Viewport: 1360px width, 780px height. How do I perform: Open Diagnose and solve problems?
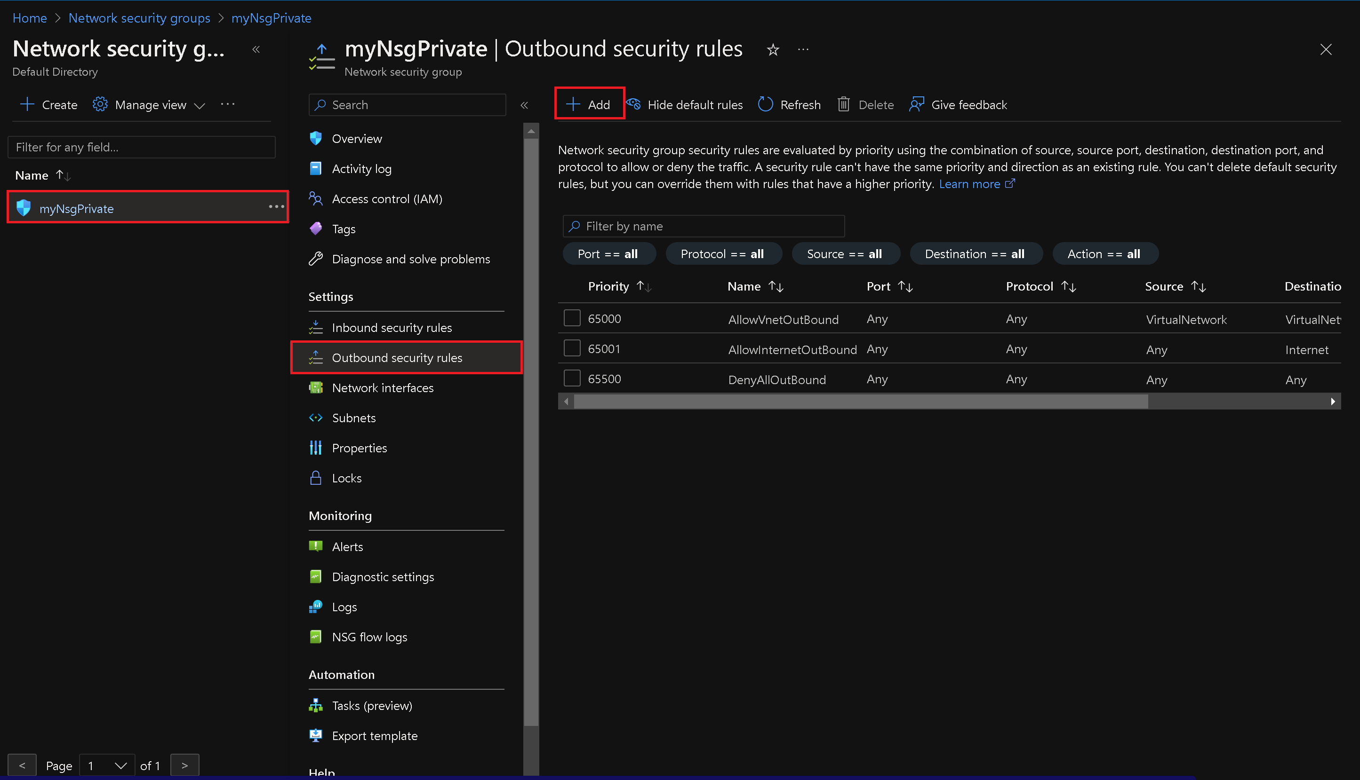(411, 259)
